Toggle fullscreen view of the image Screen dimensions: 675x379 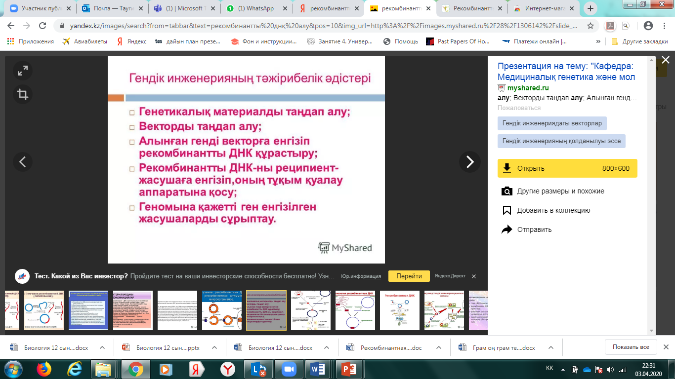tap(23, 71)
